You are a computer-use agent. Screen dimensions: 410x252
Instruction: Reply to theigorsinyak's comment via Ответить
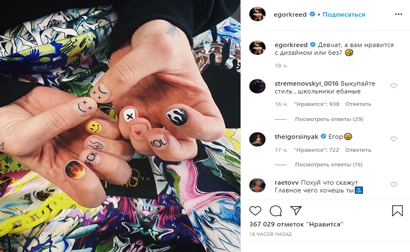[x=358, y=150]
